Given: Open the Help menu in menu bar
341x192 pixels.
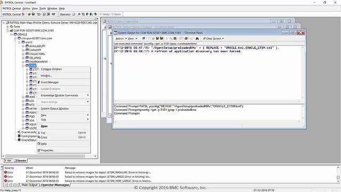Looking at the screenshot, I should [62, 9].
